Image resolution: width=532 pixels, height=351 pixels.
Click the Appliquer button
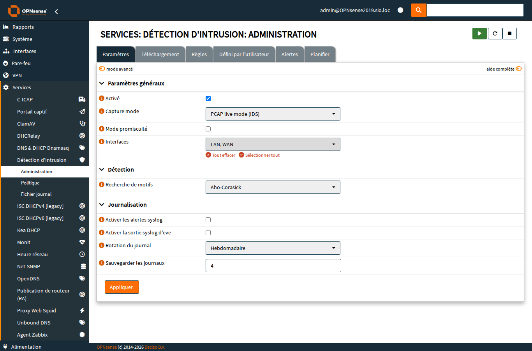pyautogui.click(x=122, y=287)
